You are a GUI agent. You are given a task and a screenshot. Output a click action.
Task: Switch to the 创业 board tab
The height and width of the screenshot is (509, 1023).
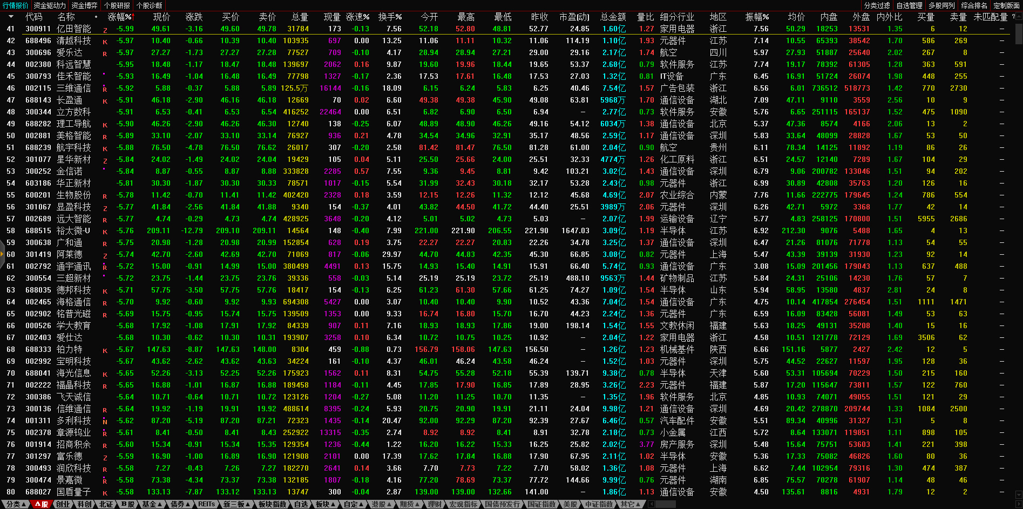tap(63, 504)
